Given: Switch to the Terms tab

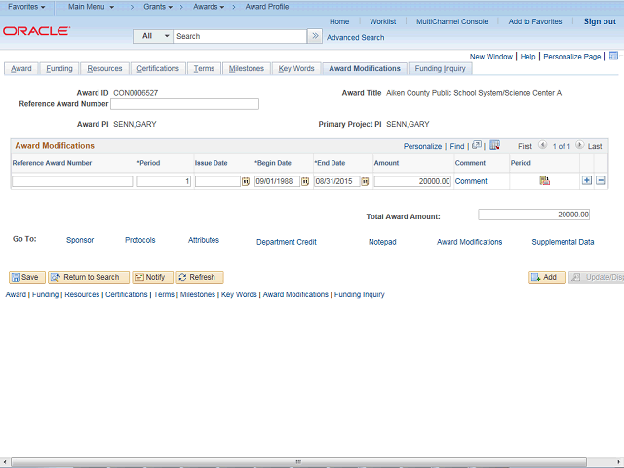Looking at the screenshot, I should coord(204,69).
